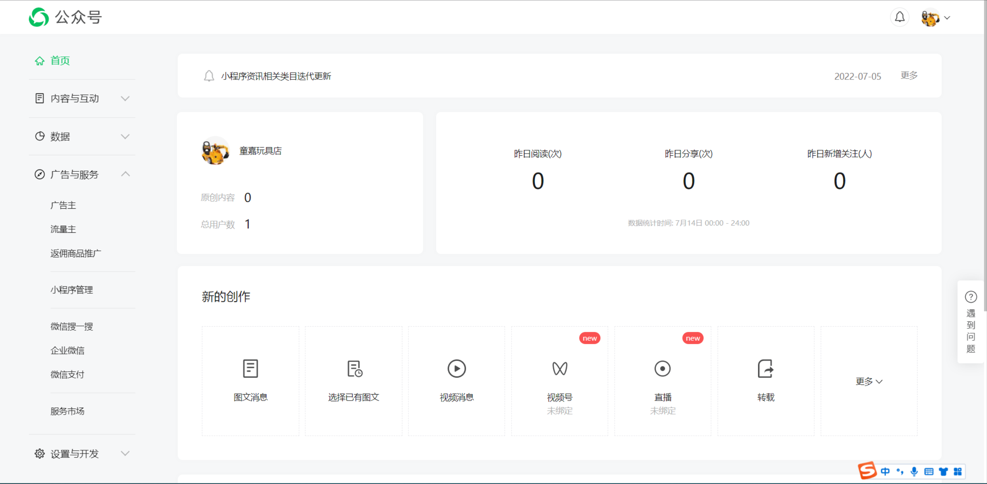The height and width of the screenshot is (484, 987).
Task: Expand 更多 dropdown in 新的创作
Action: 869,381
